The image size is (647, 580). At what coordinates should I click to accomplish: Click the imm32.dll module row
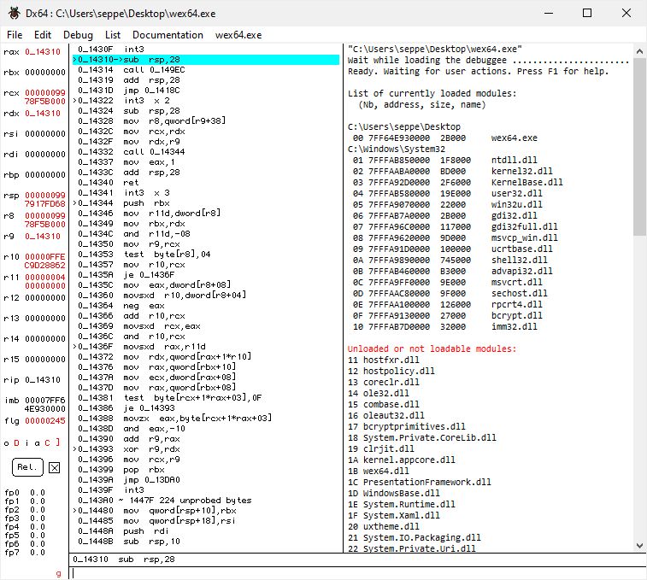coord(444,326)
